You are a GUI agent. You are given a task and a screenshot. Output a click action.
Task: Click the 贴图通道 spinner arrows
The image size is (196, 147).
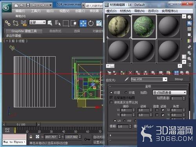click(x=184, y=98)
